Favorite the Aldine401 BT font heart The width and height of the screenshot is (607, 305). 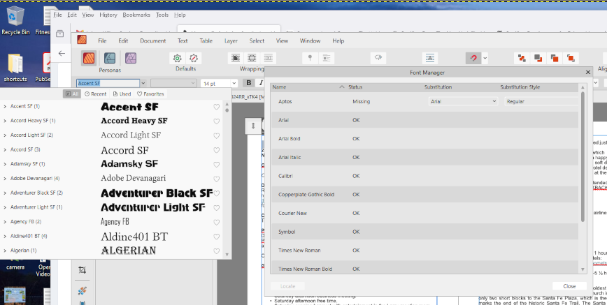click(x=216, y=237)
